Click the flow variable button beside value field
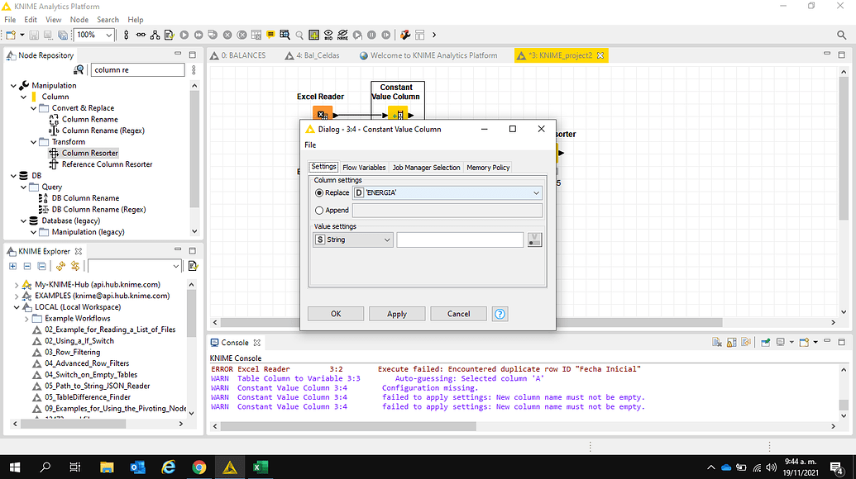Screen dimensions: 856x479 tap(535, 239)
